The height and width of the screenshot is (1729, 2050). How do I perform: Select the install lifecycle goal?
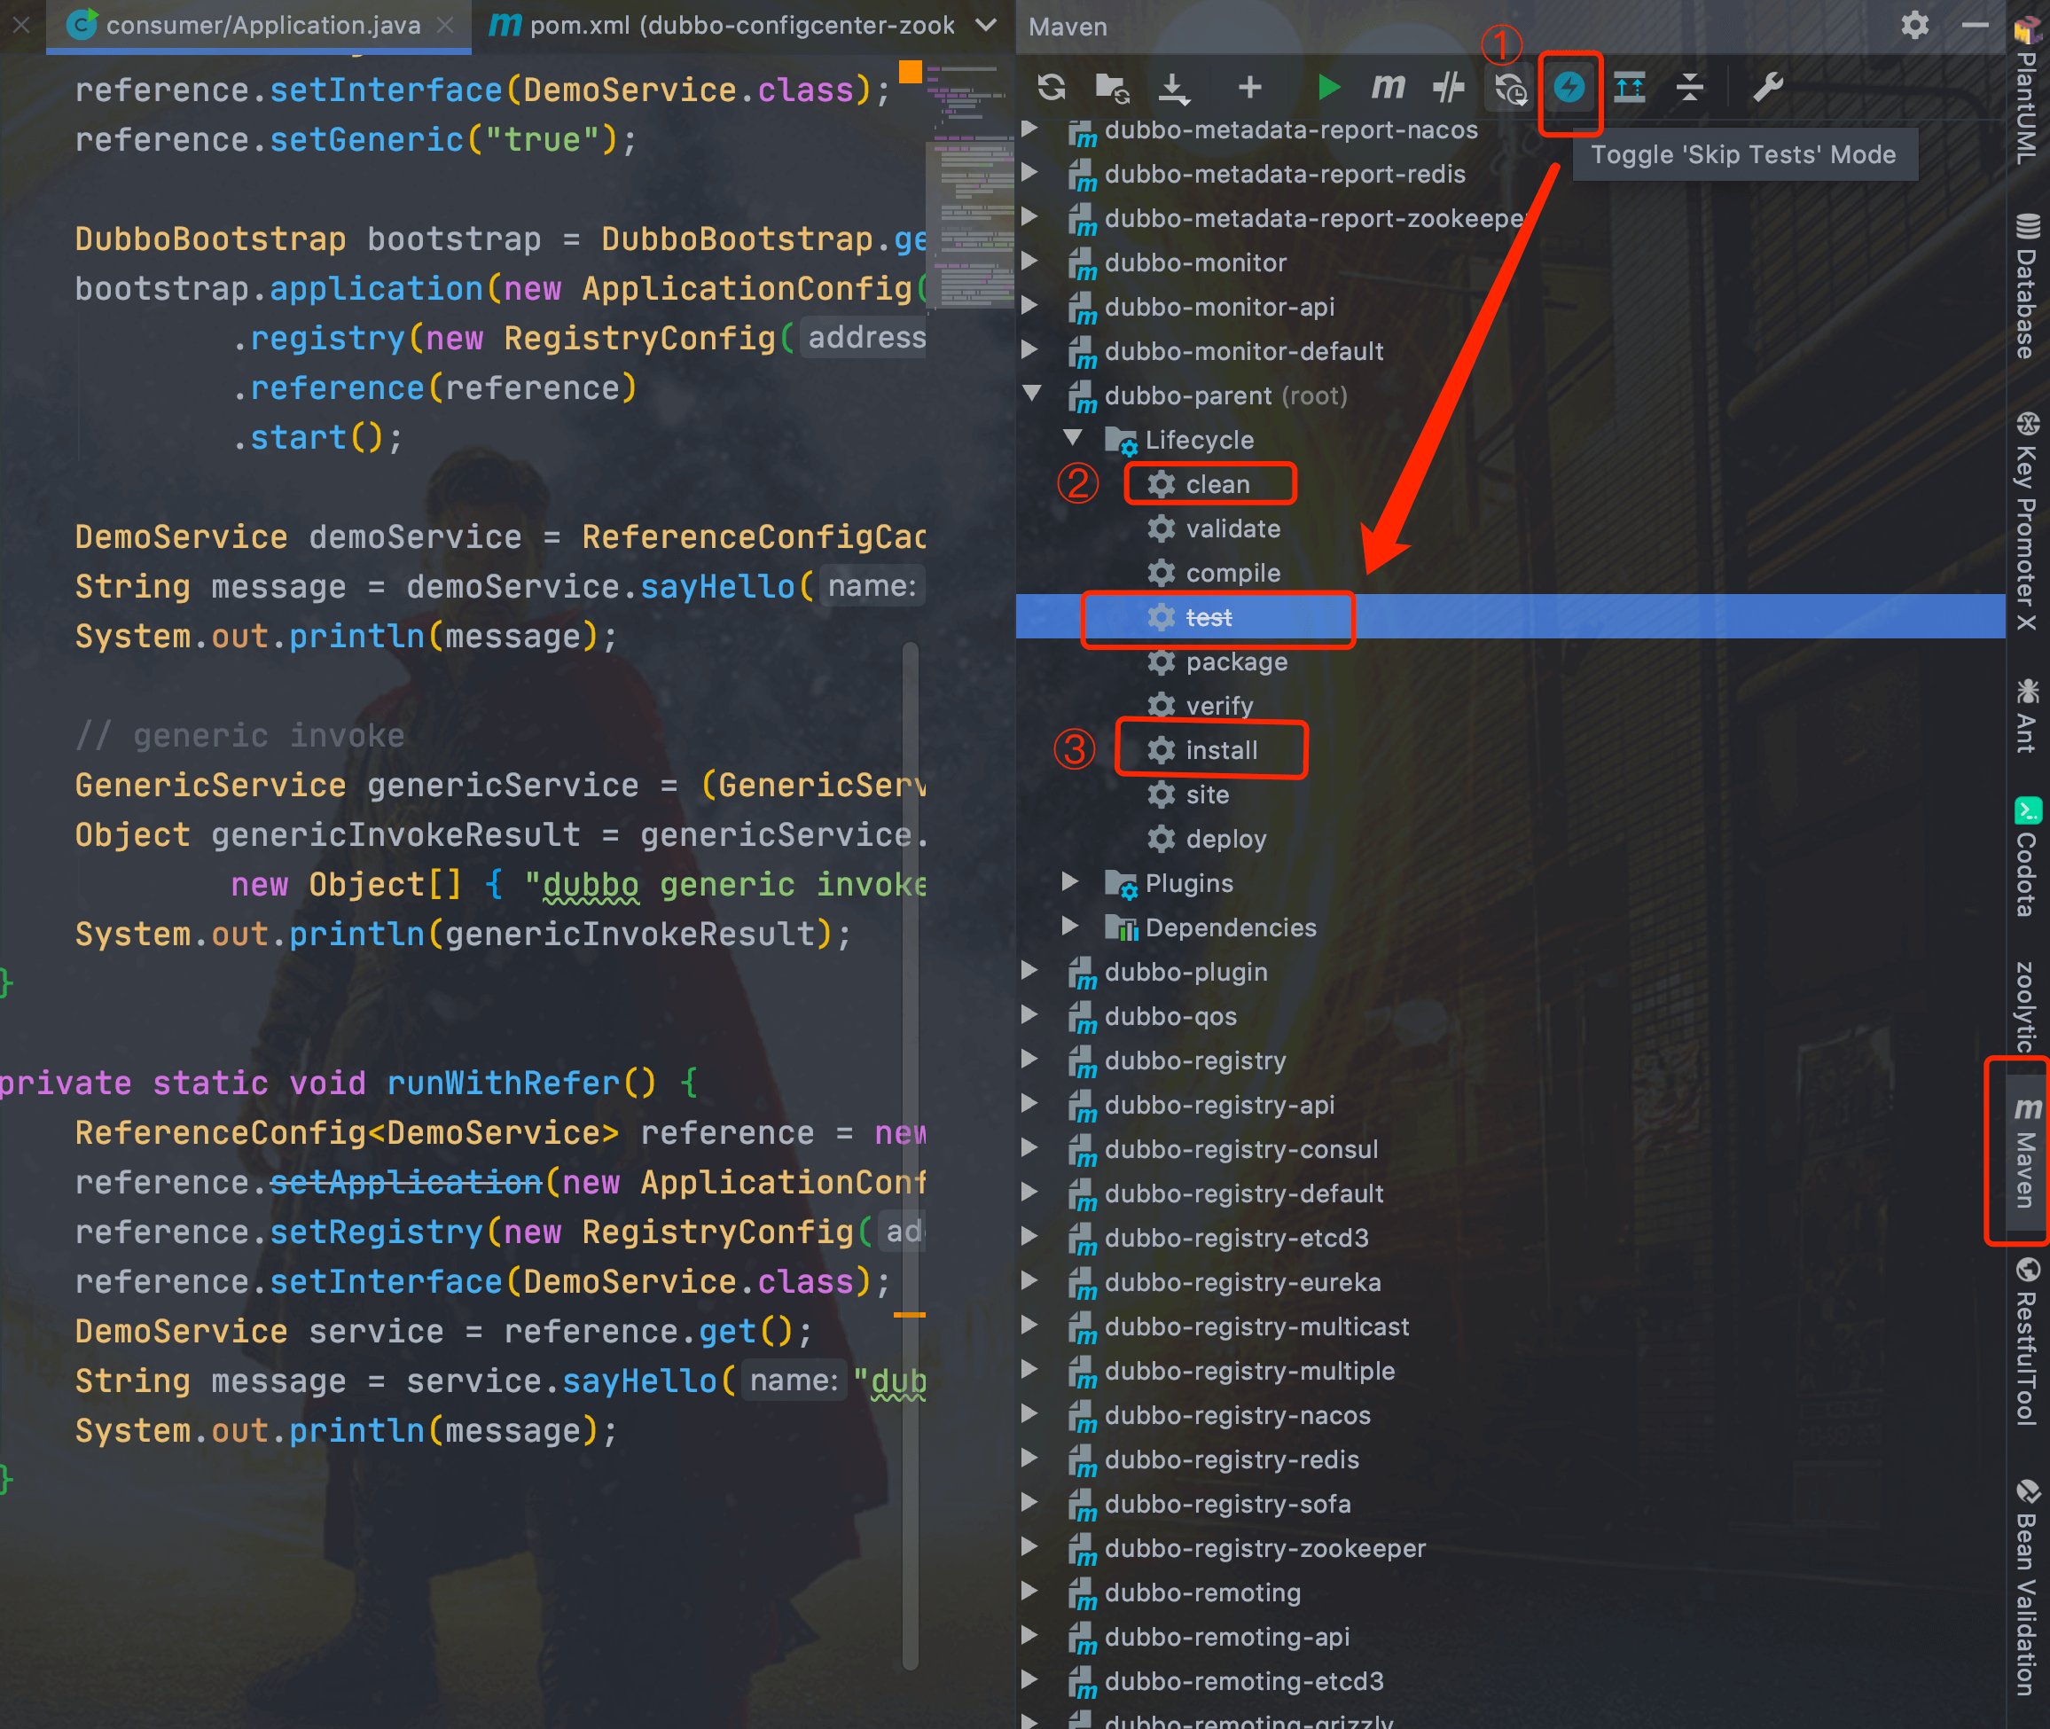click(x=1221, y=750)
